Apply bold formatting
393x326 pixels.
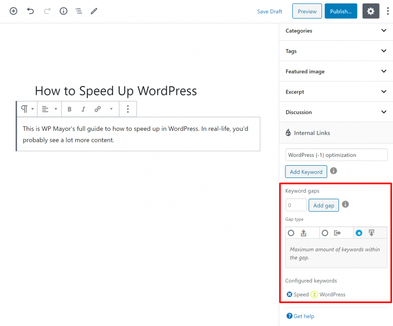(x=69, y=109)
